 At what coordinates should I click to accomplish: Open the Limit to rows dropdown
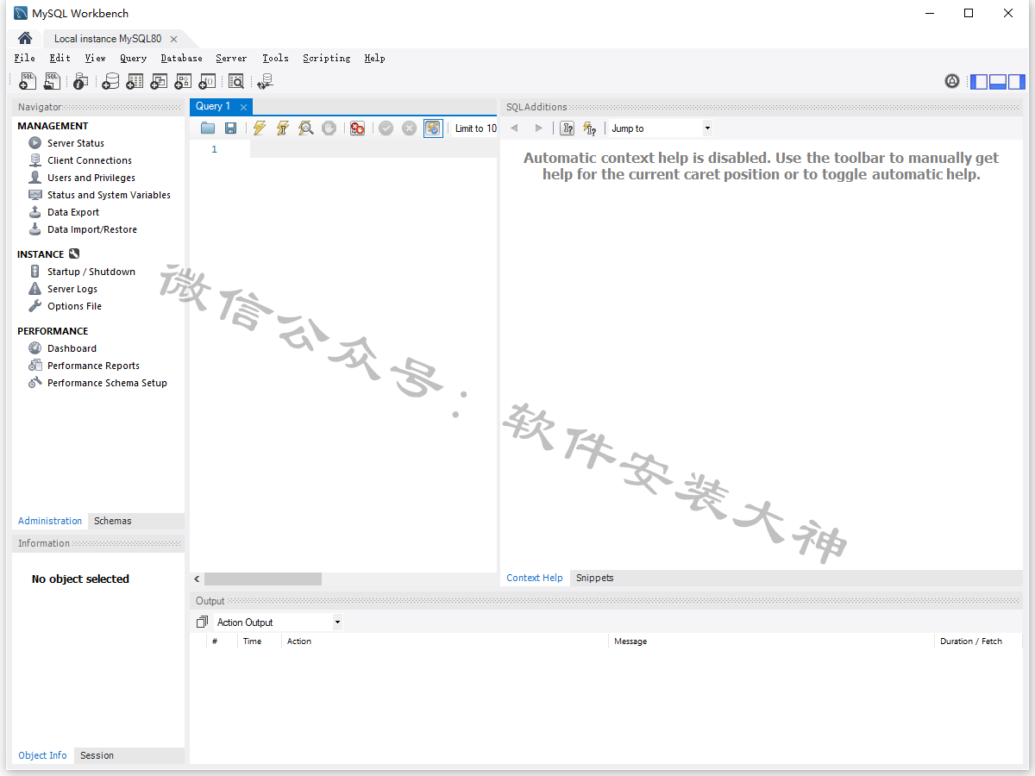point(475,128)
